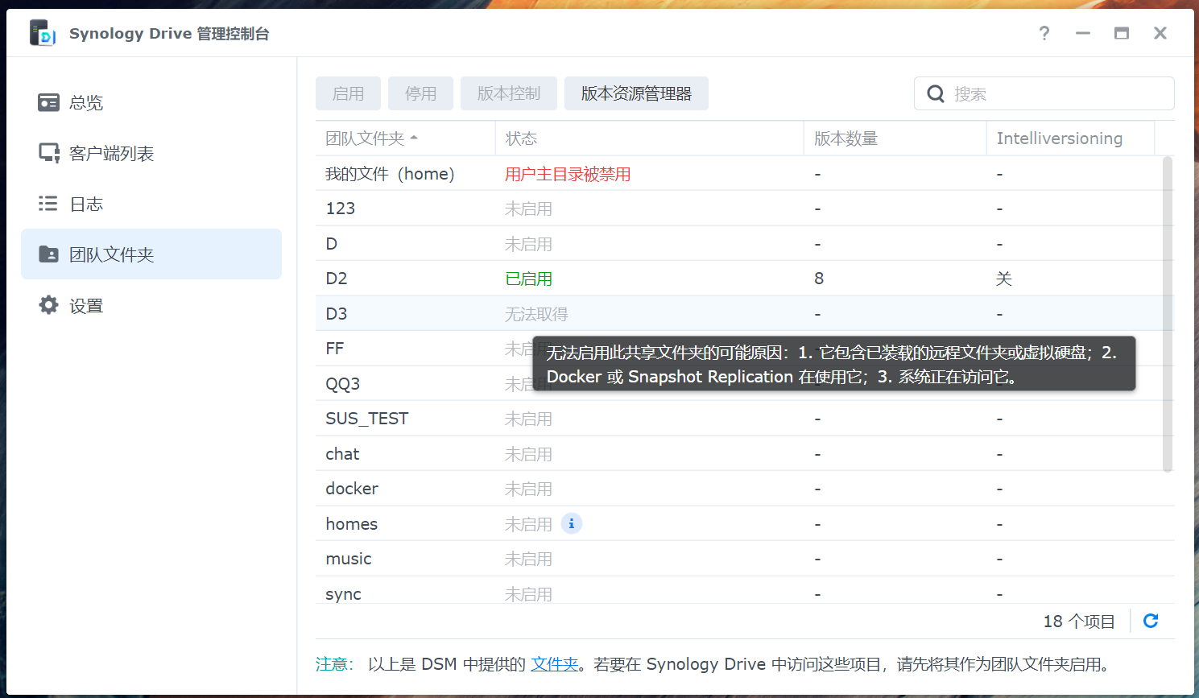Close the Synology Drive console window

pos(1160,33)
